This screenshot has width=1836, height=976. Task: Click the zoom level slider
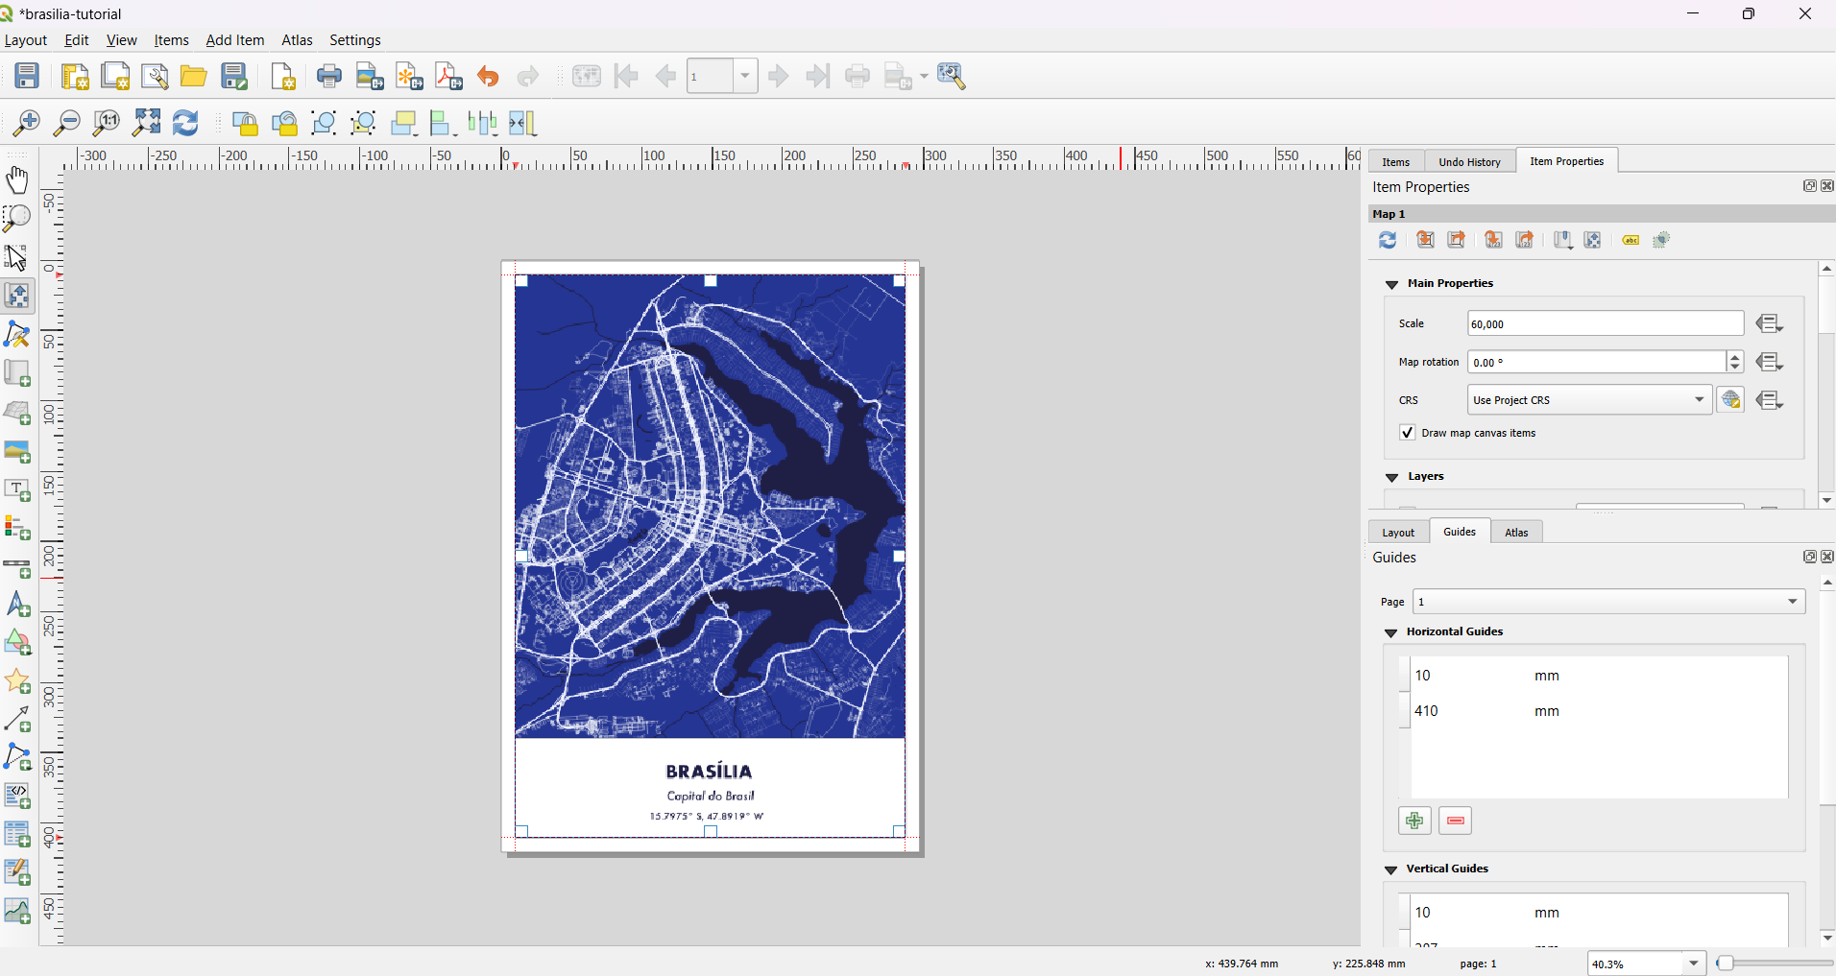pyautogui.click(x=1775, y=963)
